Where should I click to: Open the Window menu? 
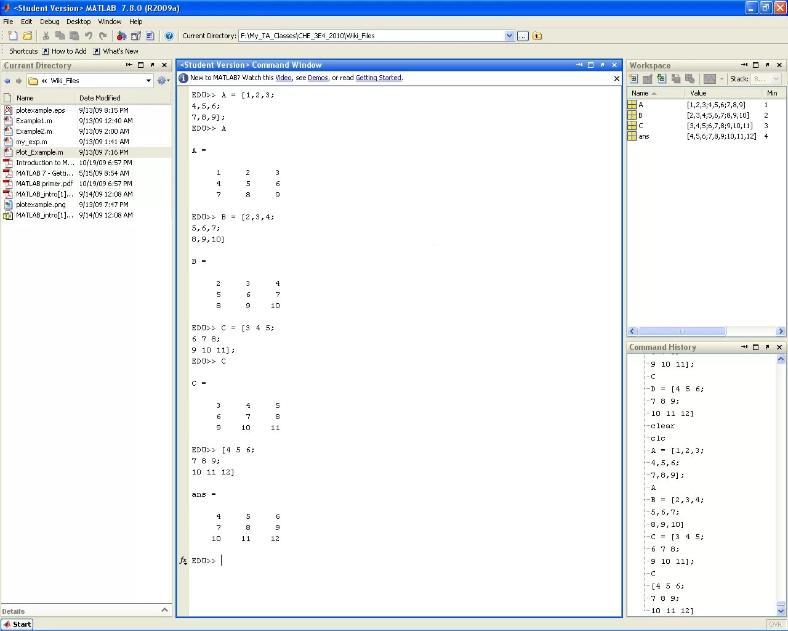[x=110, y=22]
